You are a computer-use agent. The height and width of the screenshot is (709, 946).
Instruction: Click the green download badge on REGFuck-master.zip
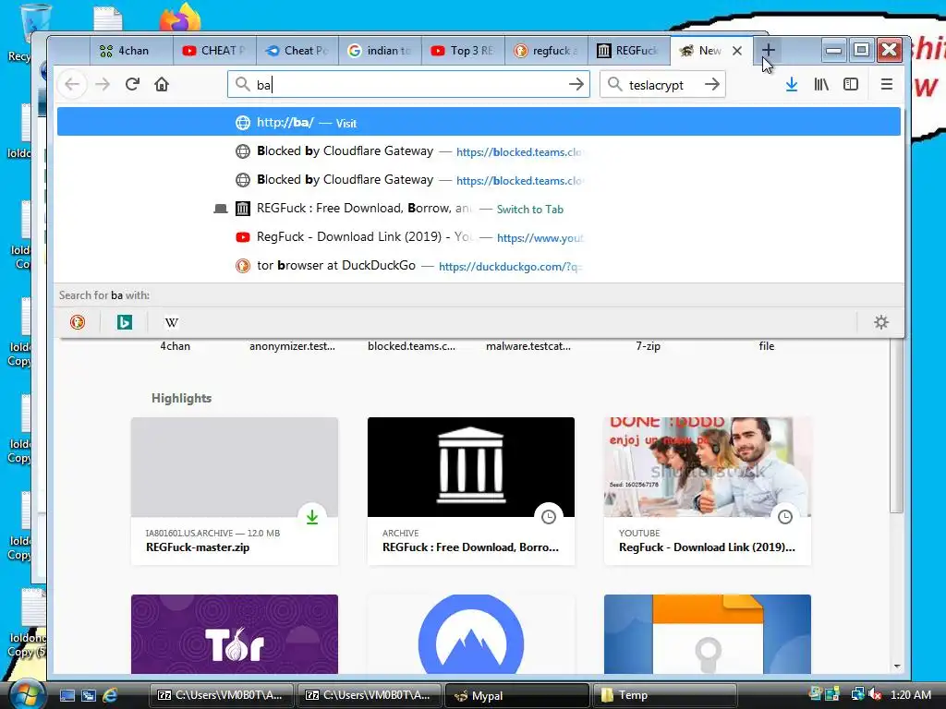pos(312,517)
